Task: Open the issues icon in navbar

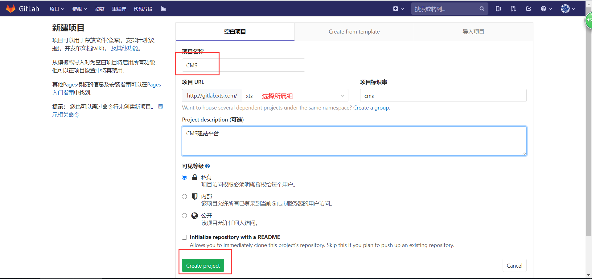Action: click(x=498, y=9)
